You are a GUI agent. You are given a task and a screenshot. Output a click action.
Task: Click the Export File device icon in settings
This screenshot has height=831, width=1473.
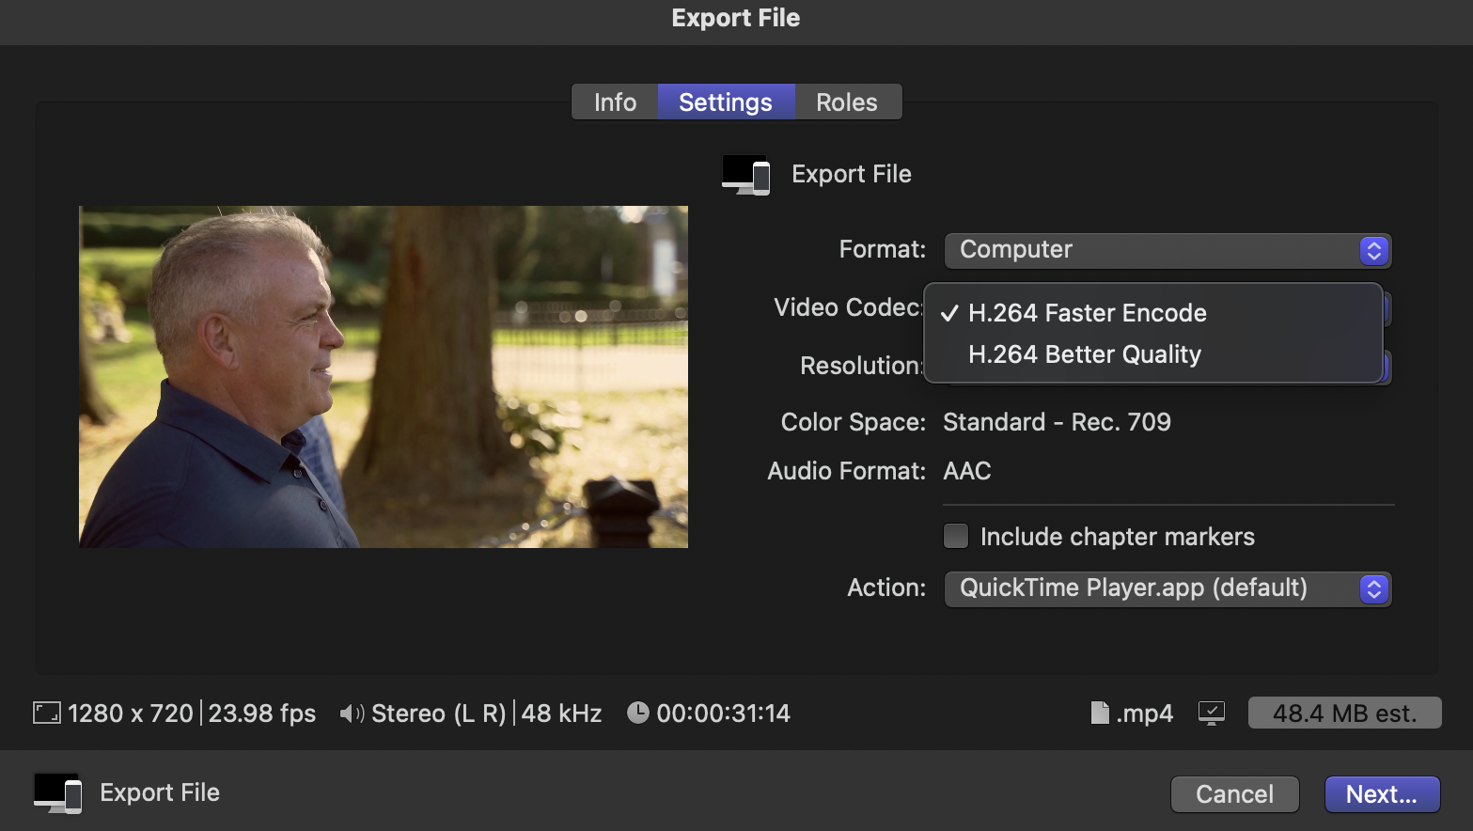tap(746, 175)
